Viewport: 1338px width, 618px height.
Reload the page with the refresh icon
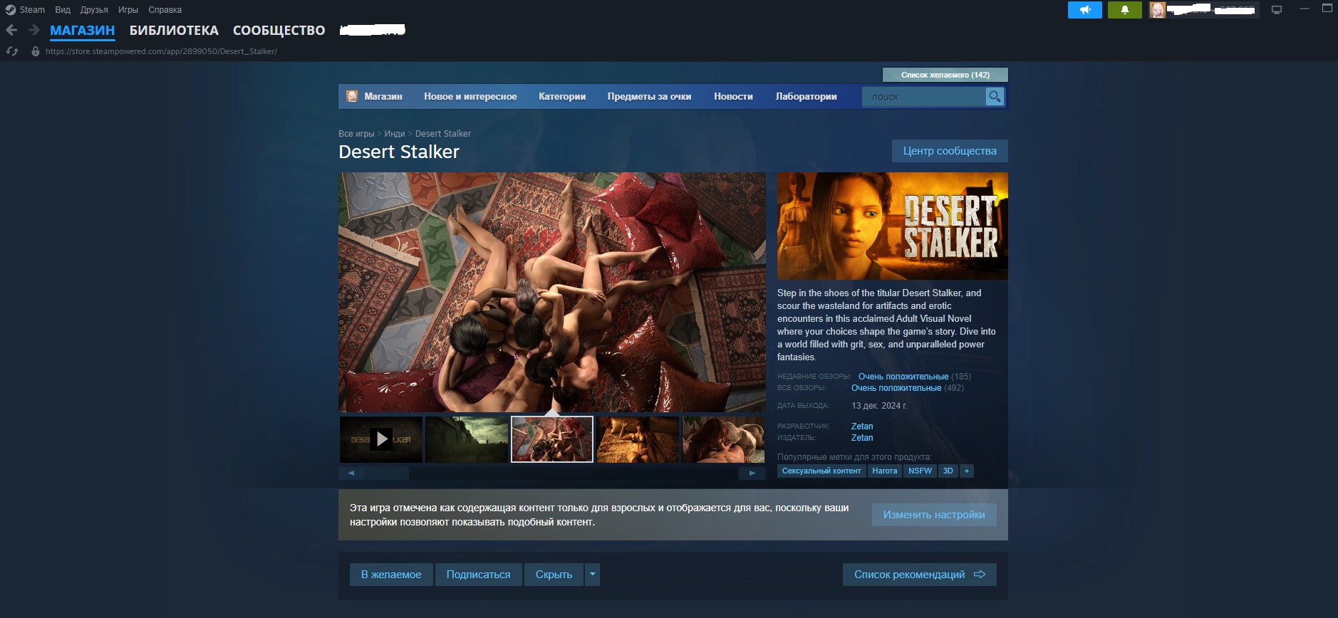pos(12,51)
